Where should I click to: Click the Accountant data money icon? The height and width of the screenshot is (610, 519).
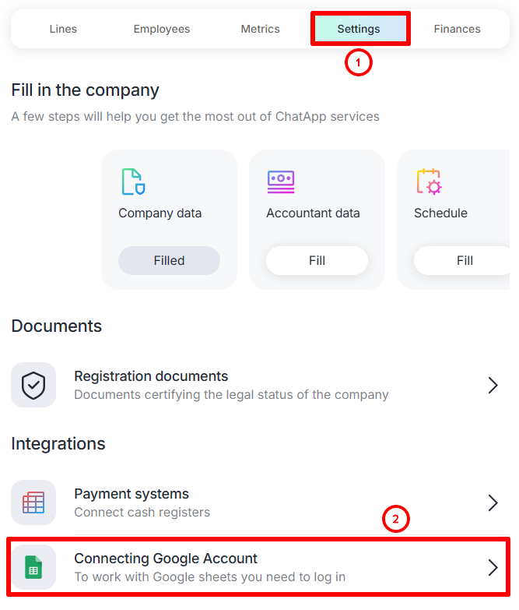point(281,182)
